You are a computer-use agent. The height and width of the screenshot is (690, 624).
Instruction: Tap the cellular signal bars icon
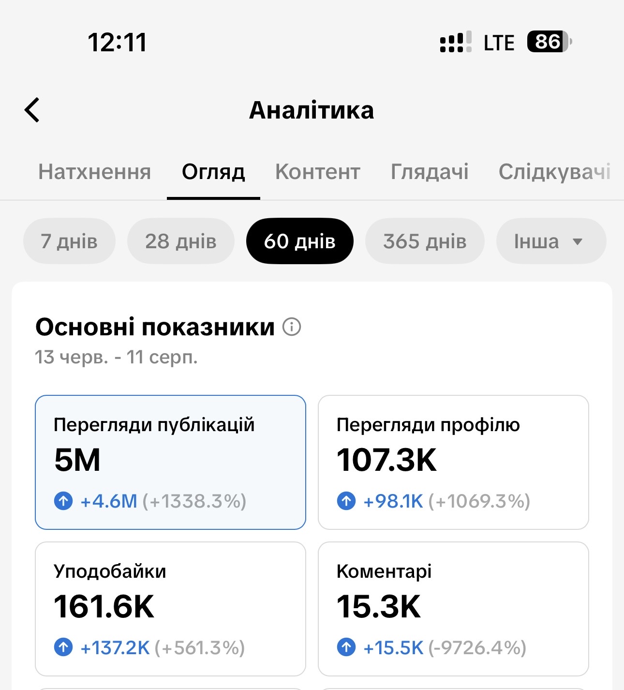point(456,42)
